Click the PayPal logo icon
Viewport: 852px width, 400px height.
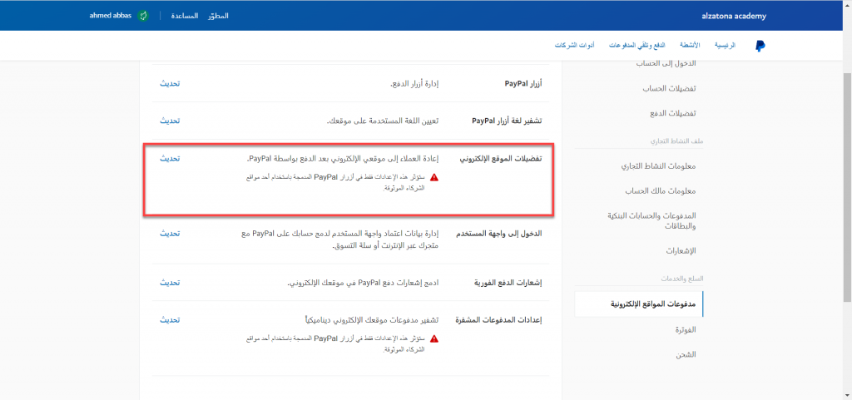click(760, 46)
